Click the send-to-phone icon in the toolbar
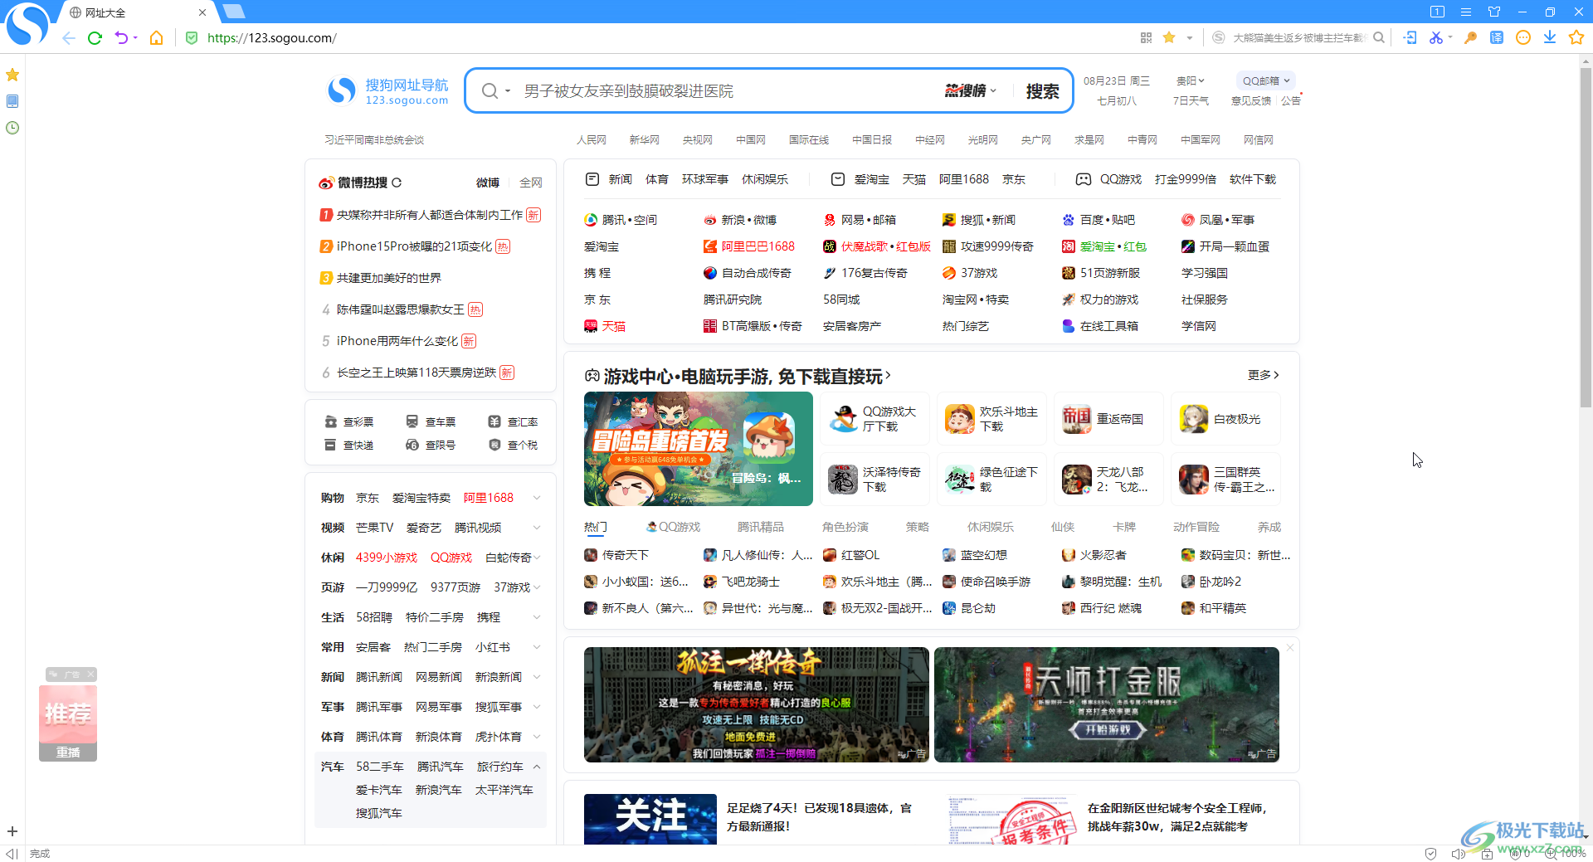Image resolution: width=1593 pixels, height=862 pixels. (x=1410, y=37)
